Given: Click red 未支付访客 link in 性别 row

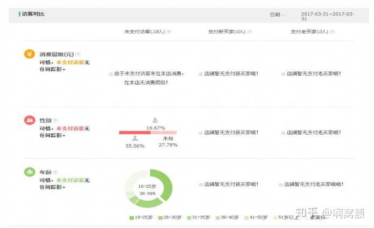Looking at the screenshot, I should [70, 129].
